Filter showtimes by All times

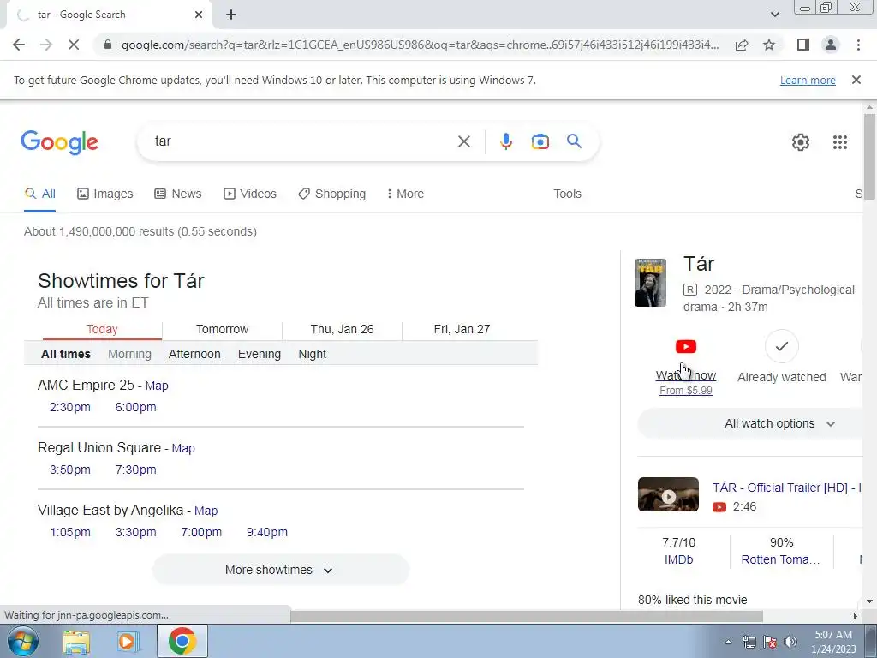[x=66, y=354]
